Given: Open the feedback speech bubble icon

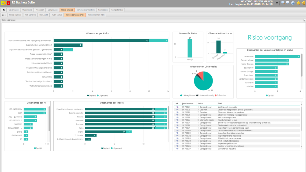Looking at the screenshot, I should tap(288, 2).
